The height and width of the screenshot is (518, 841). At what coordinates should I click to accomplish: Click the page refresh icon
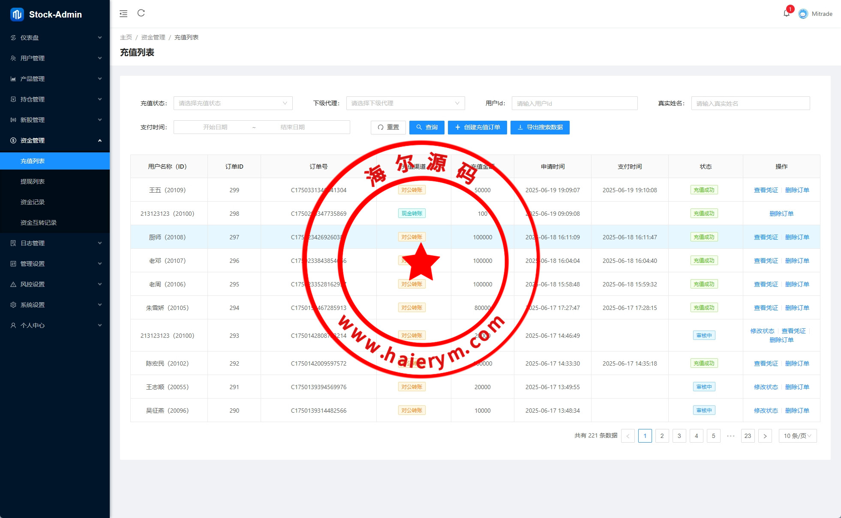(x=141, y=13)
